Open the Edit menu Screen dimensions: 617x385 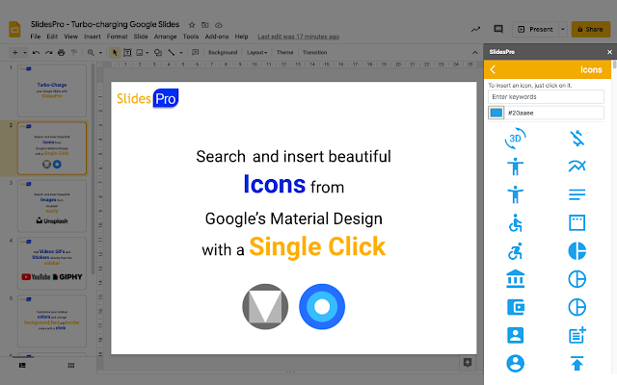tap(52, 37)
